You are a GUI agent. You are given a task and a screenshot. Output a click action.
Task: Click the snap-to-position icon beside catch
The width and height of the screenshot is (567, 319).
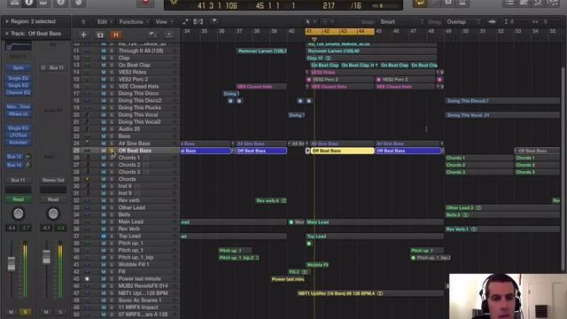tap(198, 21)
